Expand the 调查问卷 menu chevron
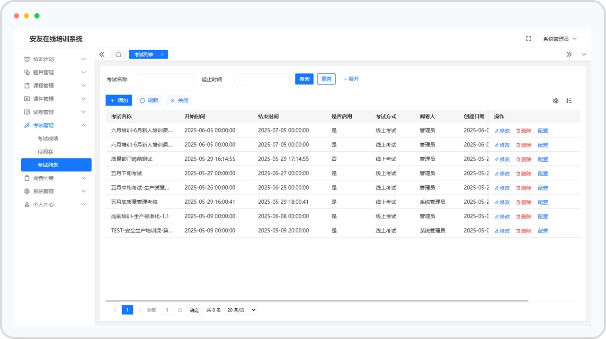The height and width of the screenshot is (339, 606). (x=84, y=178)
